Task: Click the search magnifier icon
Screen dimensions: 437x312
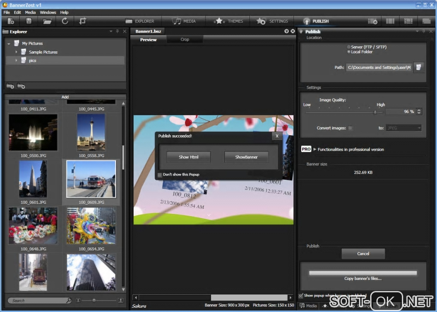Action: (69, 300)
